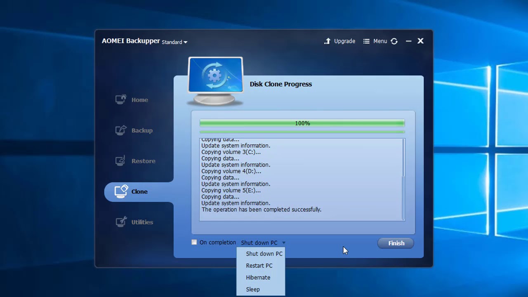This screenshot has width=528, height=297.
Task: Click the 'Copying volume 3(C:)...' log line
Action: (x=231, y=152)
